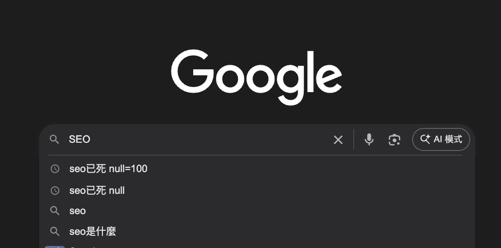501x248 pixels.
Task: Click the magnifier icon beside SEO query
Action: pyautogui.click(x=55, y=139)
